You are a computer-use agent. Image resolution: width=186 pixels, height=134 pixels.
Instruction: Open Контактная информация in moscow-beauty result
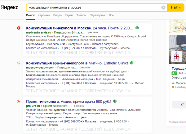42,83
